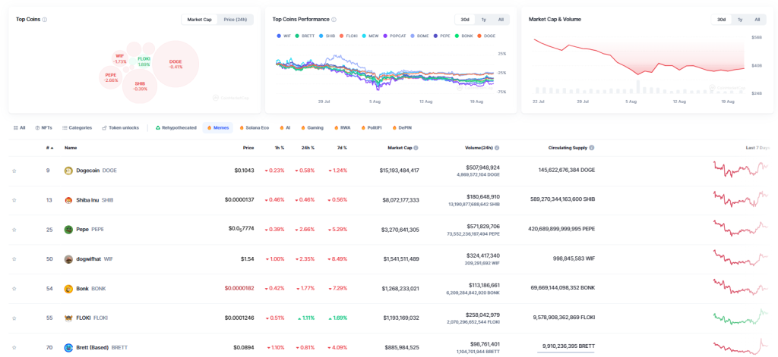Click the Pepe frog logo
This screenshot has height=357, width=778.
pyautogui.click(x=68, y=230)
